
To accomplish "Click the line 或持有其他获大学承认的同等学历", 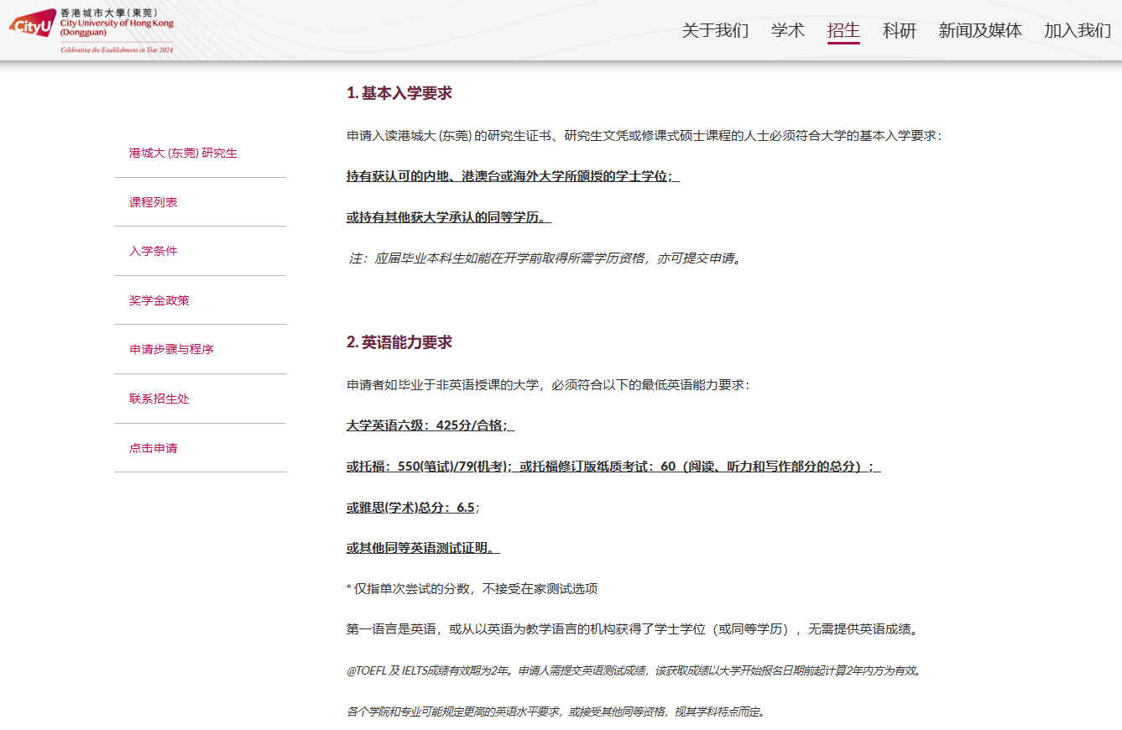I will point(449,217).
